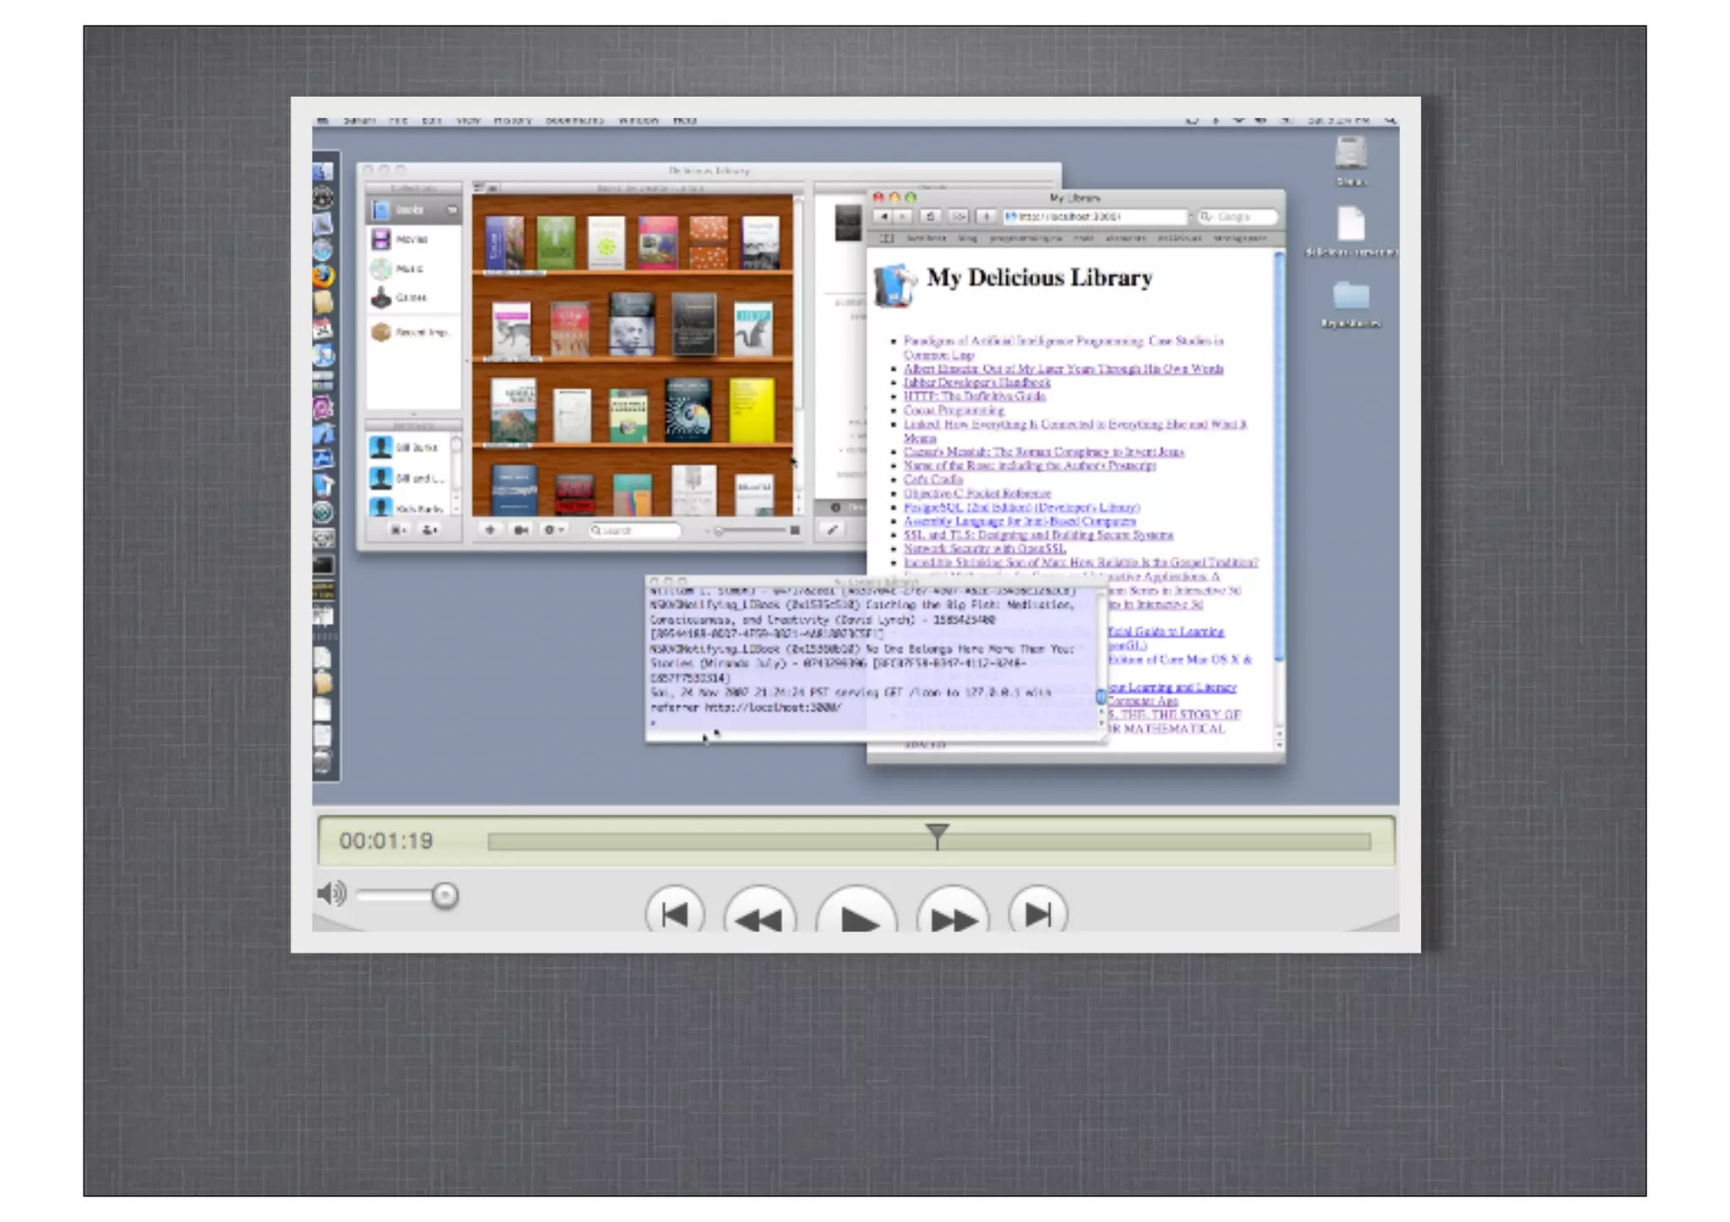This screenshot has width=1730, height=1222.
Task: Open the Bookmarks menu
Action: (574, 121)
